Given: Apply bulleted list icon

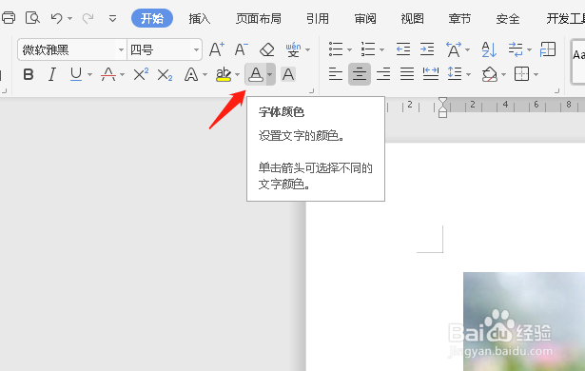Looking at the screenshot, I should tap(336, 49).
